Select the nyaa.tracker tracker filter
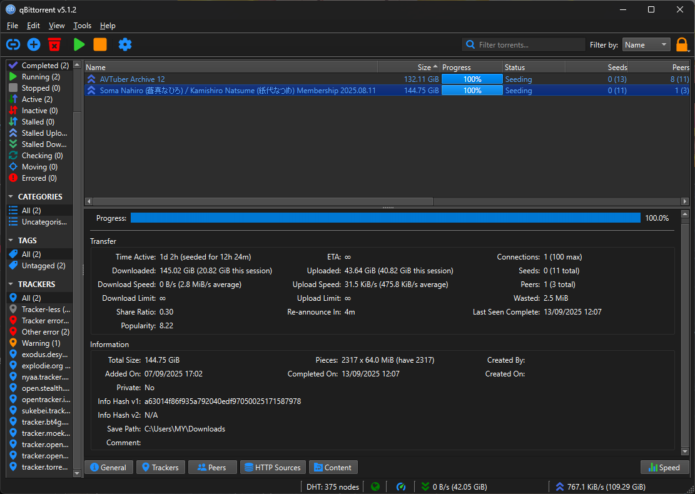The height and width of the screenshot is (494, 695). (x=39, y=377)
